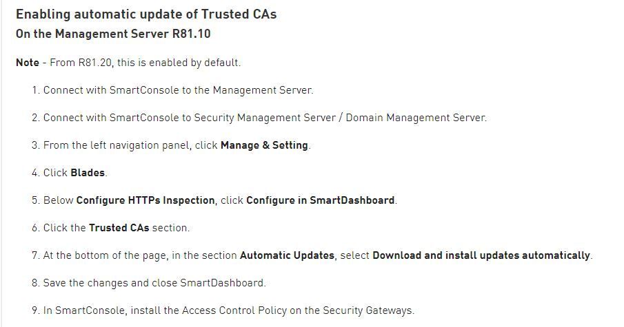This screenshot has height=327, width=624.
Task: Click the bold "Manage & Setting" text
Action: [264, 145]
